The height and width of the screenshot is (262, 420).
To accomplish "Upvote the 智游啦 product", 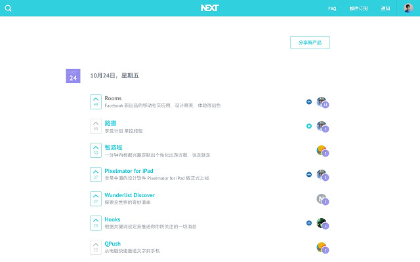I will 96,150.
